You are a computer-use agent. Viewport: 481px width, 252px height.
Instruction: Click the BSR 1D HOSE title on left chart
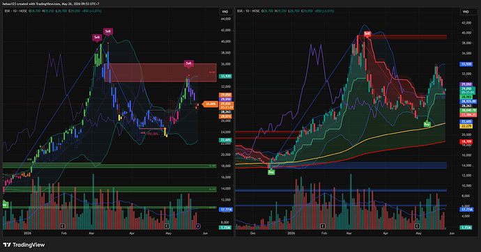click(x=15, y=11)
